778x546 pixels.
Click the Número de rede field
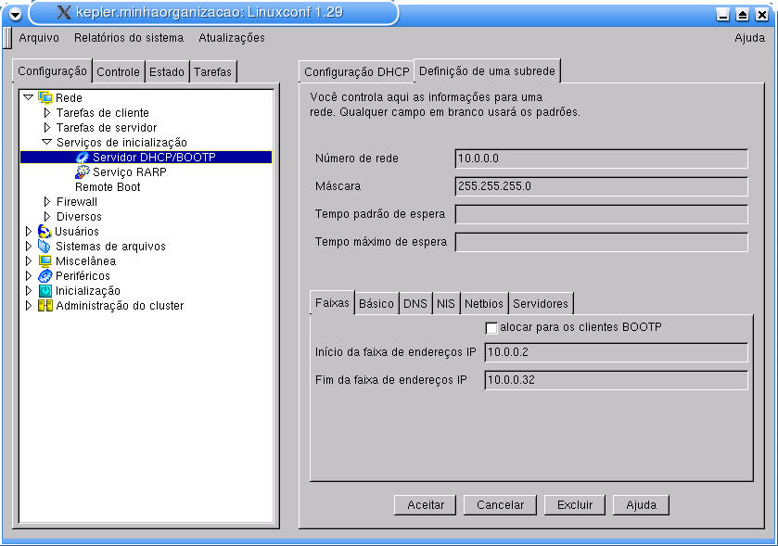602,159
